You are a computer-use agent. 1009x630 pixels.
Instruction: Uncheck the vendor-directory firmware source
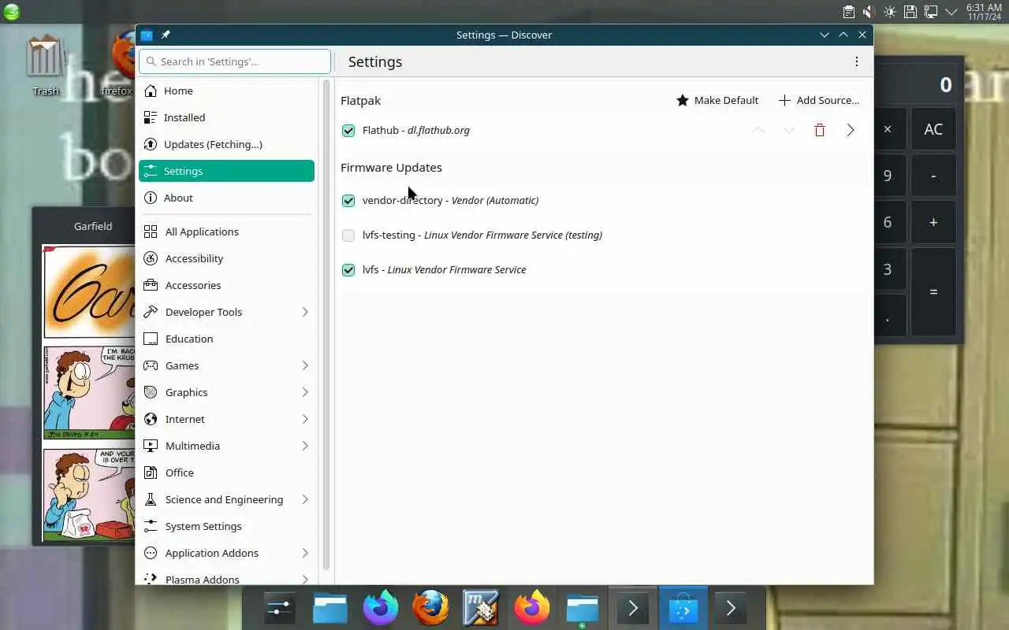click(348, 201)
